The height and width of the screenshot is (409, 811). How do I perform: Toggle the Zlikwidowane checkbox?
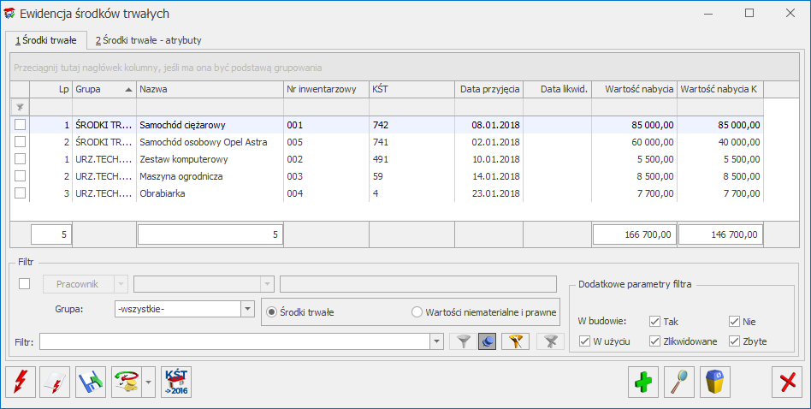tap(654, 341)
